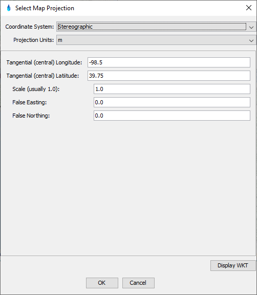Viewport: 257px width, 295px height.
Task: Close the Select Map Projection dialog
Action: point(249,8)
